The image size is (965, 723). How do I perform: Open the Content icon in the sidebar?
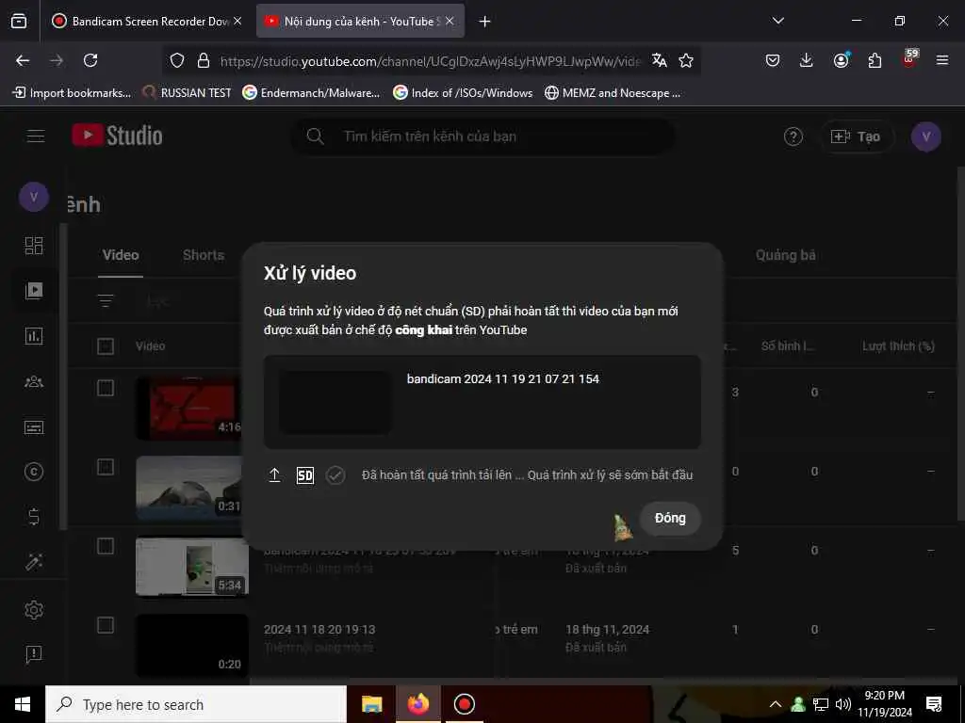(34, 290)
